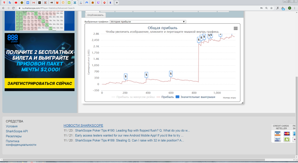The width and height of the screenshot is (298, 163).
Task: Open the История прибыли graph dropdown
Action: pyautogui.click(x=148, y=22)
